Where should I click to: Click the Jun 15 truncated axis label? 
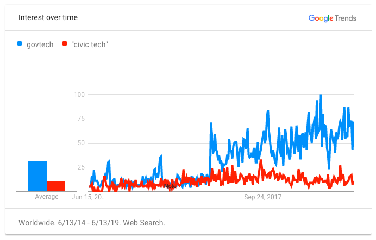point(89,197)
